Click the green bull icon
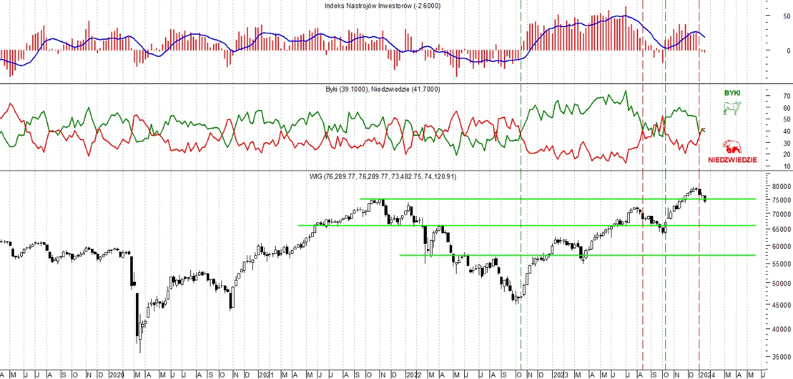The image size is (793, 379). [732, 108]
